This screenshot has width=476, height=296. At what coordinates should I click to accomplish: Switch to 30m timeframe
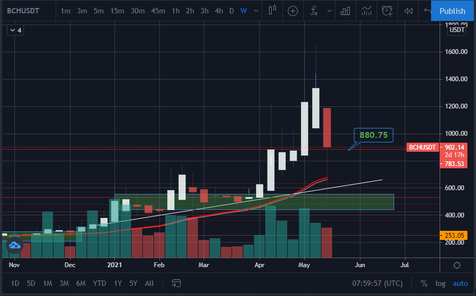tap(137, 11)
